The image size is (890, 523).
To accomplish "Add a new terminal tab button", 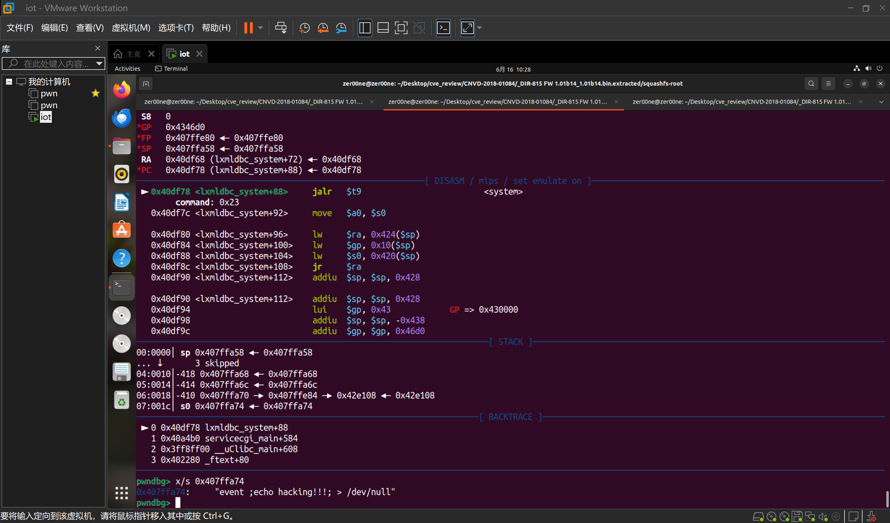I will (x=146, y=84).
